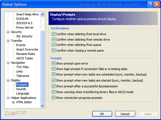Disable Show prompt upon error
This screenshot has height=120, width=161.
tap(53, 63)
